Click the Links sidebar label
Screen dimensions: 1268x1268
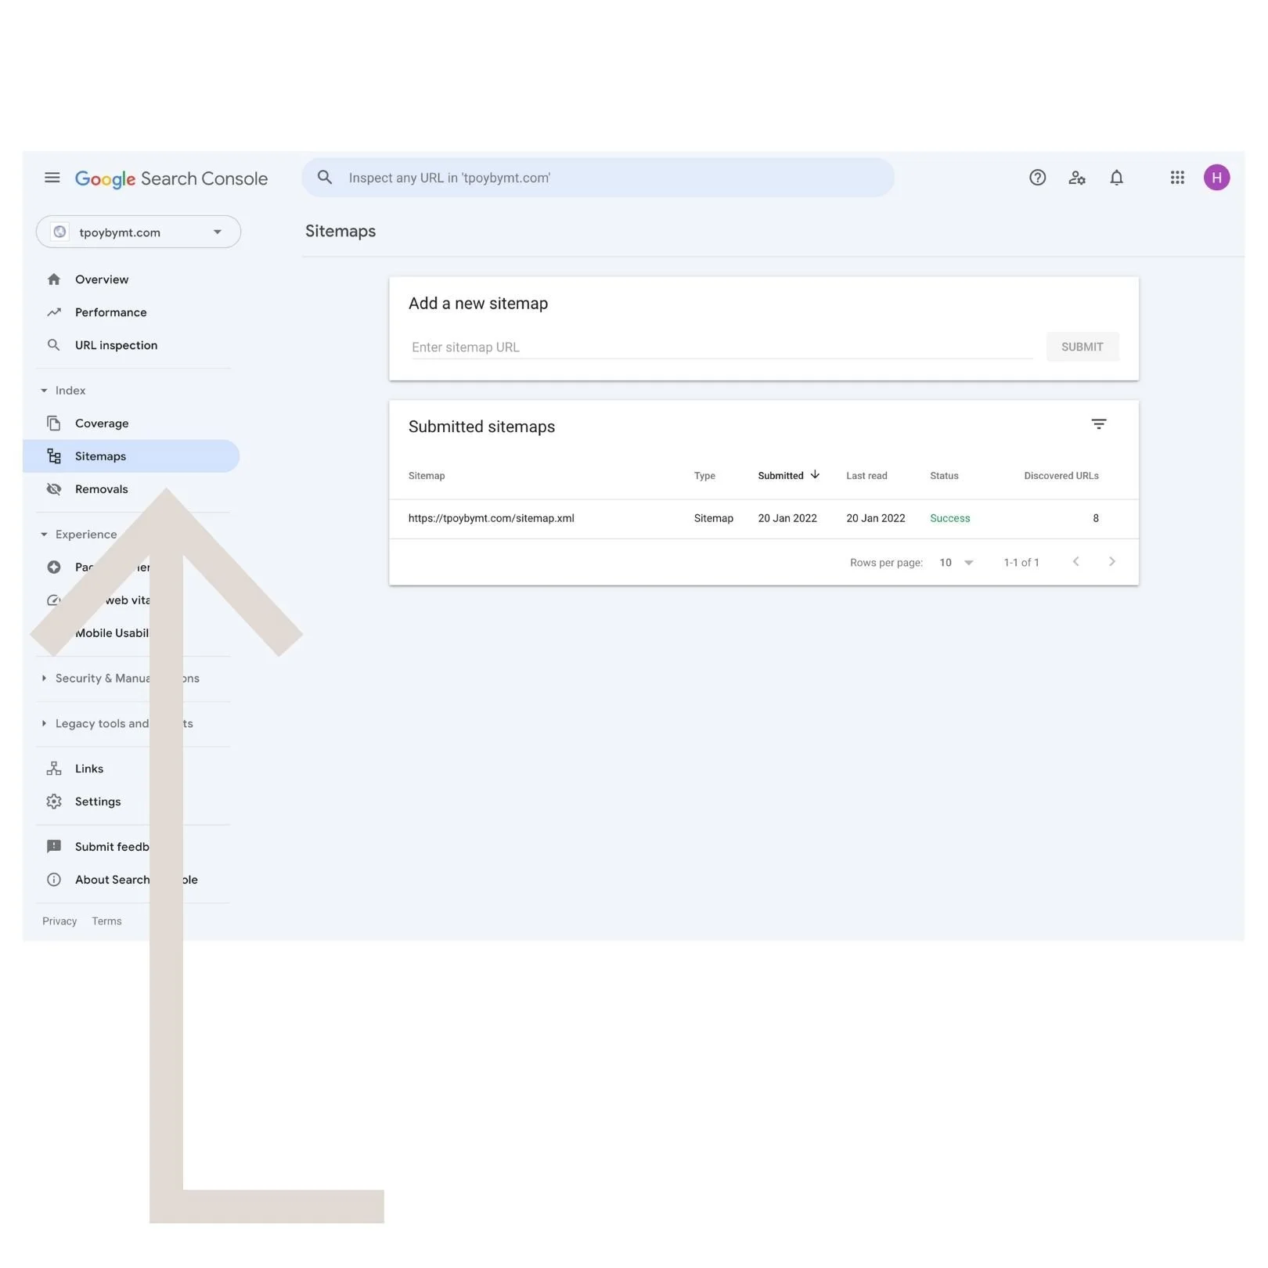[89, 769]
